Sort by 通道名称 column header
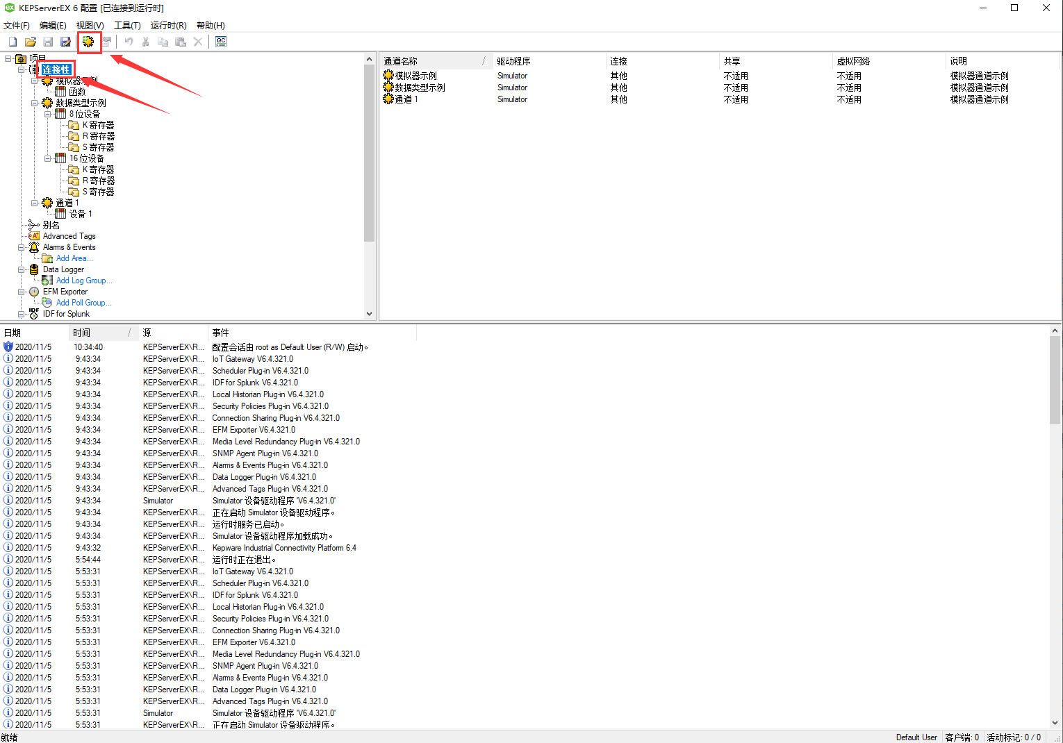The height and width of the screenshot is (743, 1063). (436, 61)
